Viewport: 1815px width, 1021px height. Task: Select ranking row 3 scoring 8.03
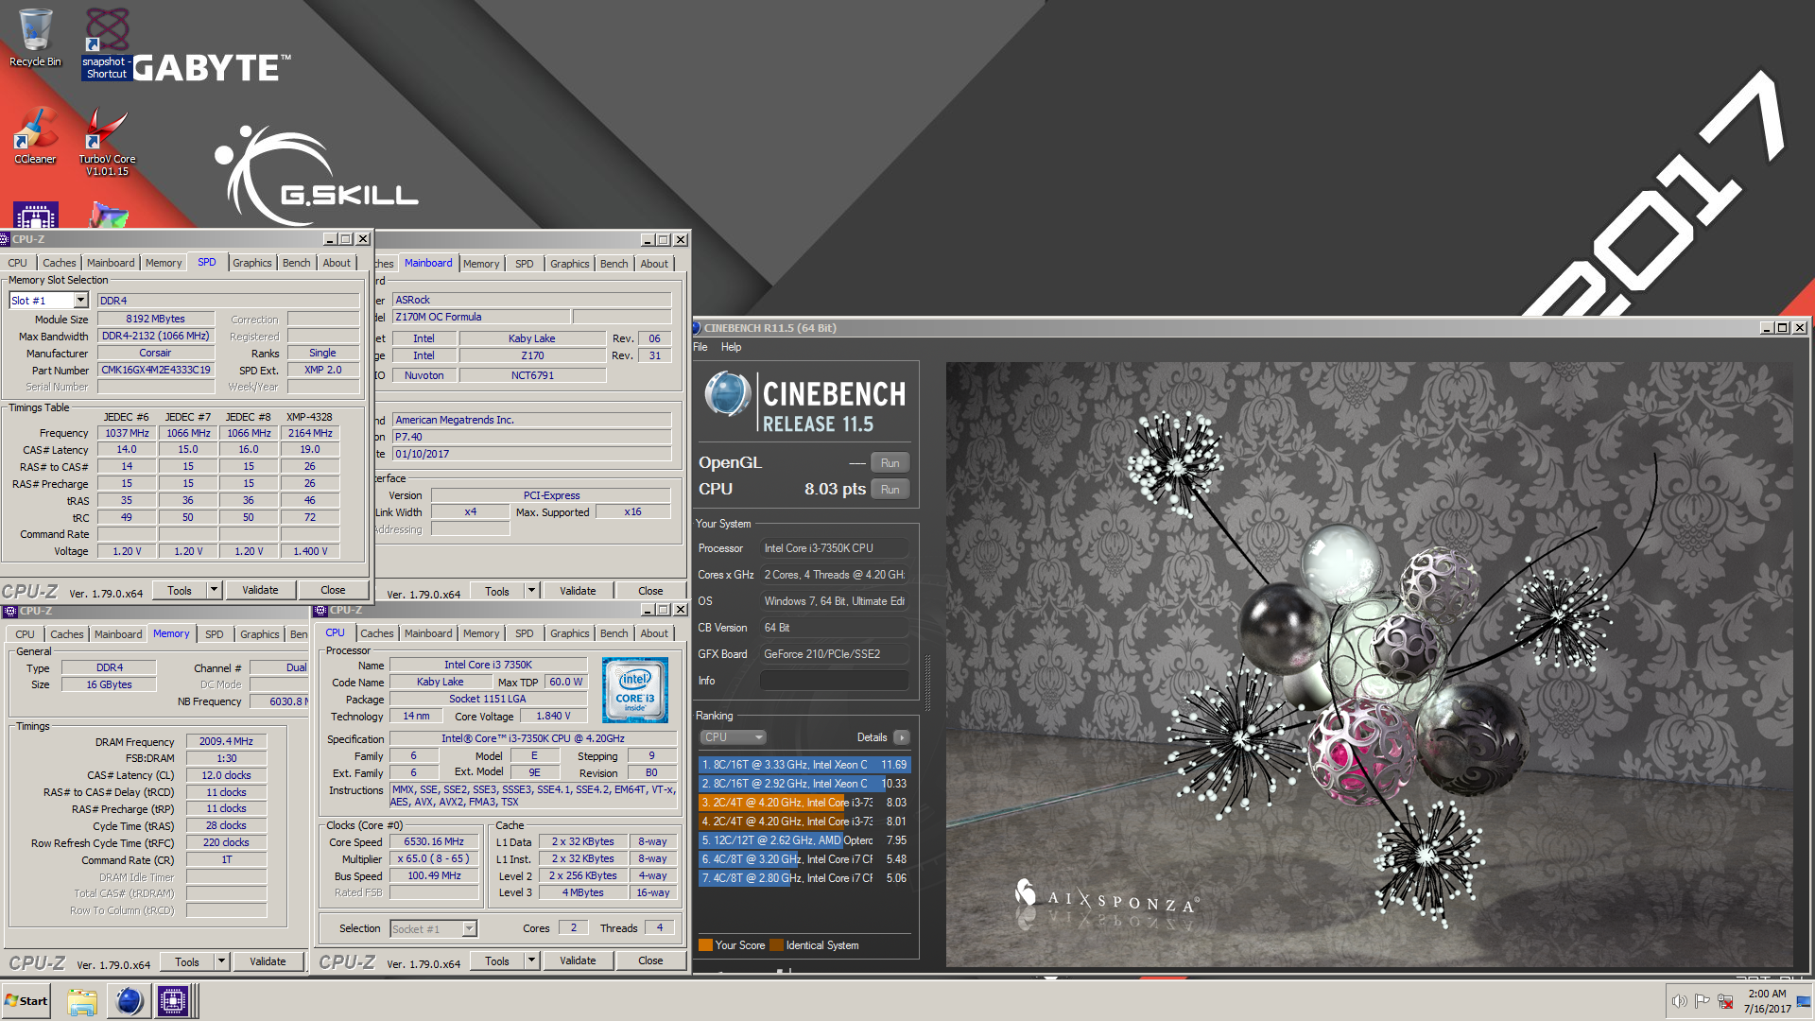(804, 803)
